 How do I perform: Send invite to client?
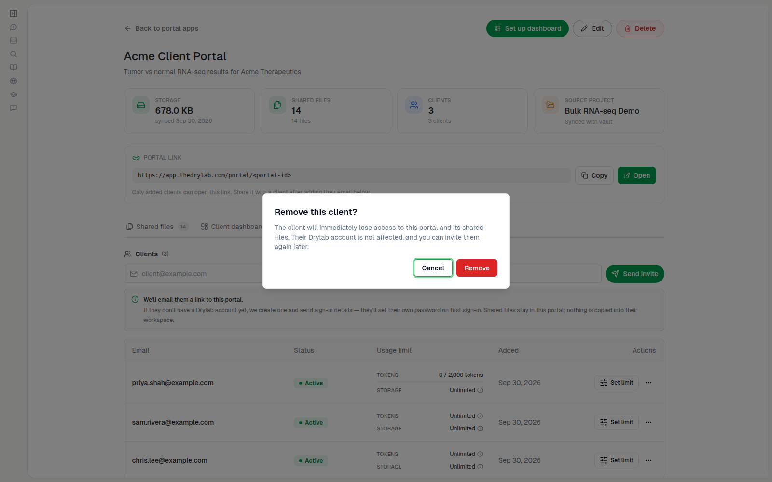pos(635,274)
